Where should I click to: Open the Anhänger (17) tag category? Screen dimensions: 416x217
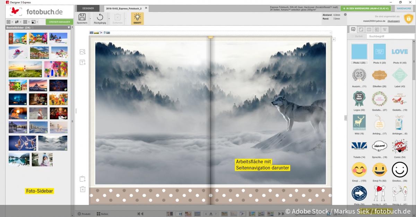click(x=379, y=124)
